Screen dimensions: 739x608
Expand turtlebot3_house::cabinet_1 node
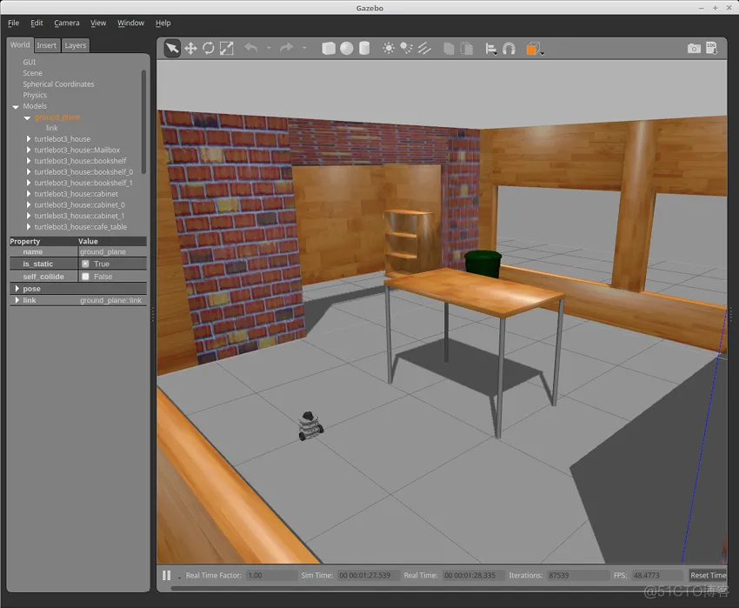(29, 216)
